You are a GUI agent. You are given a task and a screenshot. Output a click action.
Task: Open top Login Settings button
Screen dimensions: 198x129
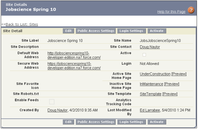[x=131, y=31]
